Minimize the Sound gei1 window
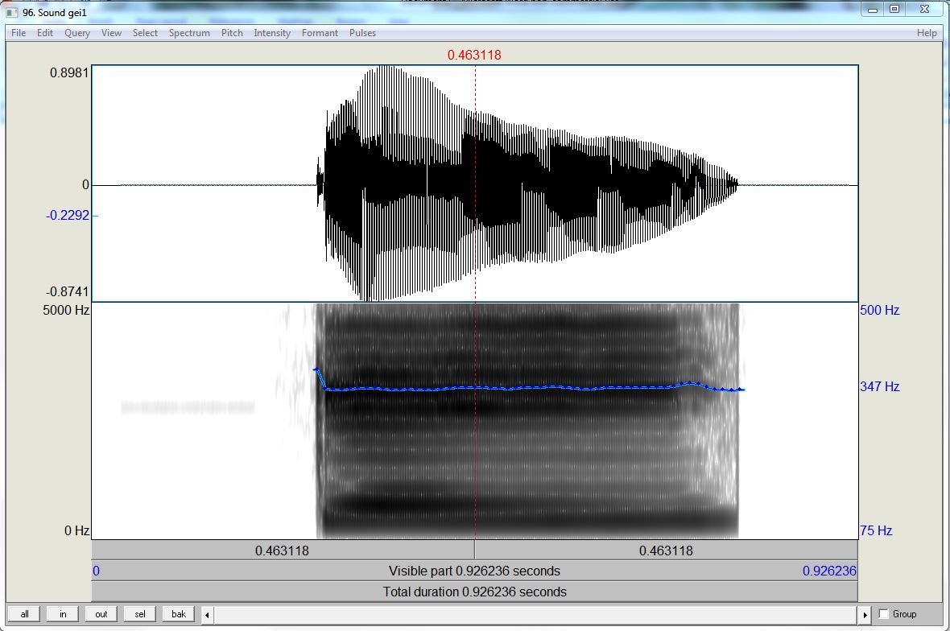Screen dimensions: 950x631 click(873, 9)
